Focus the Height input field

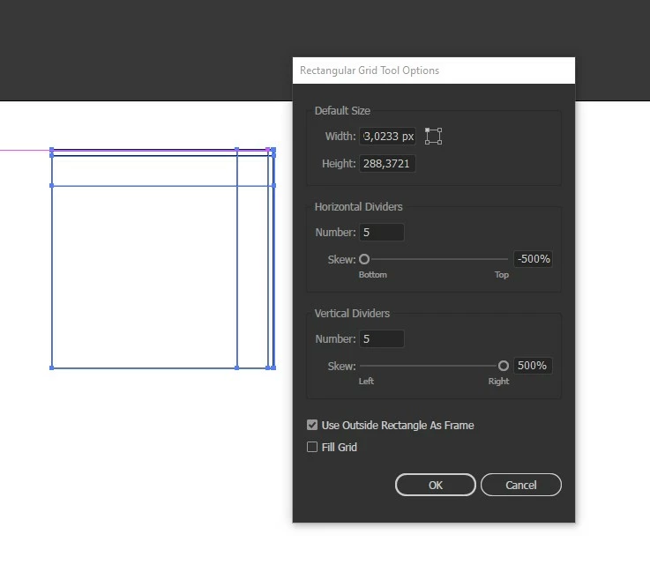click(387, 164)
